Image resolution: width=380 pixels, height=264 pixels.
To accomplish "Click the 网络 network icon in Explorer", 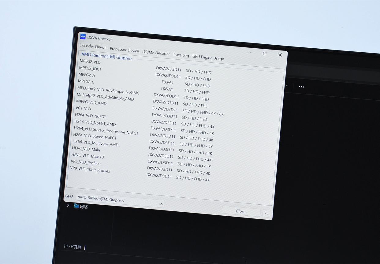I will [x=76, y=206].
